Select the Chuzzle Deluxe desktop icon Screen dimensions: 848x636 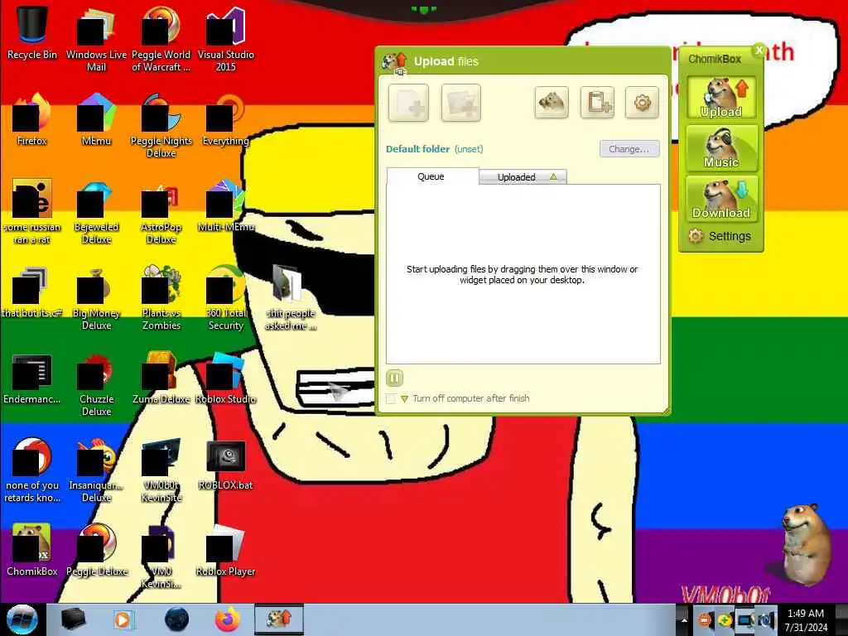point(96,384)
